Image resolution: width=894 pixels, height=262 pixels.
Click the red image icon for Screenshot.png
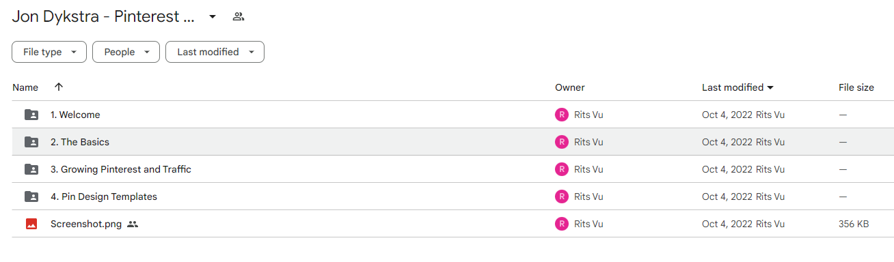click(31, 224)
